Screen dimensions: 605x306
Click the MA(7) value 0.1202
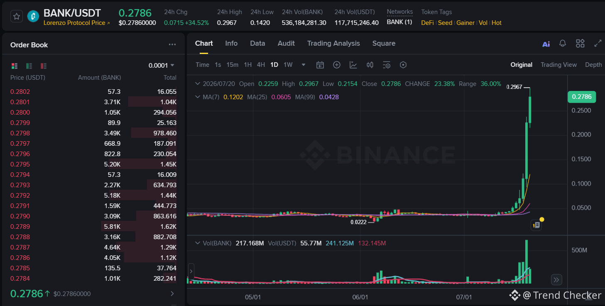[x=233, y=97]
